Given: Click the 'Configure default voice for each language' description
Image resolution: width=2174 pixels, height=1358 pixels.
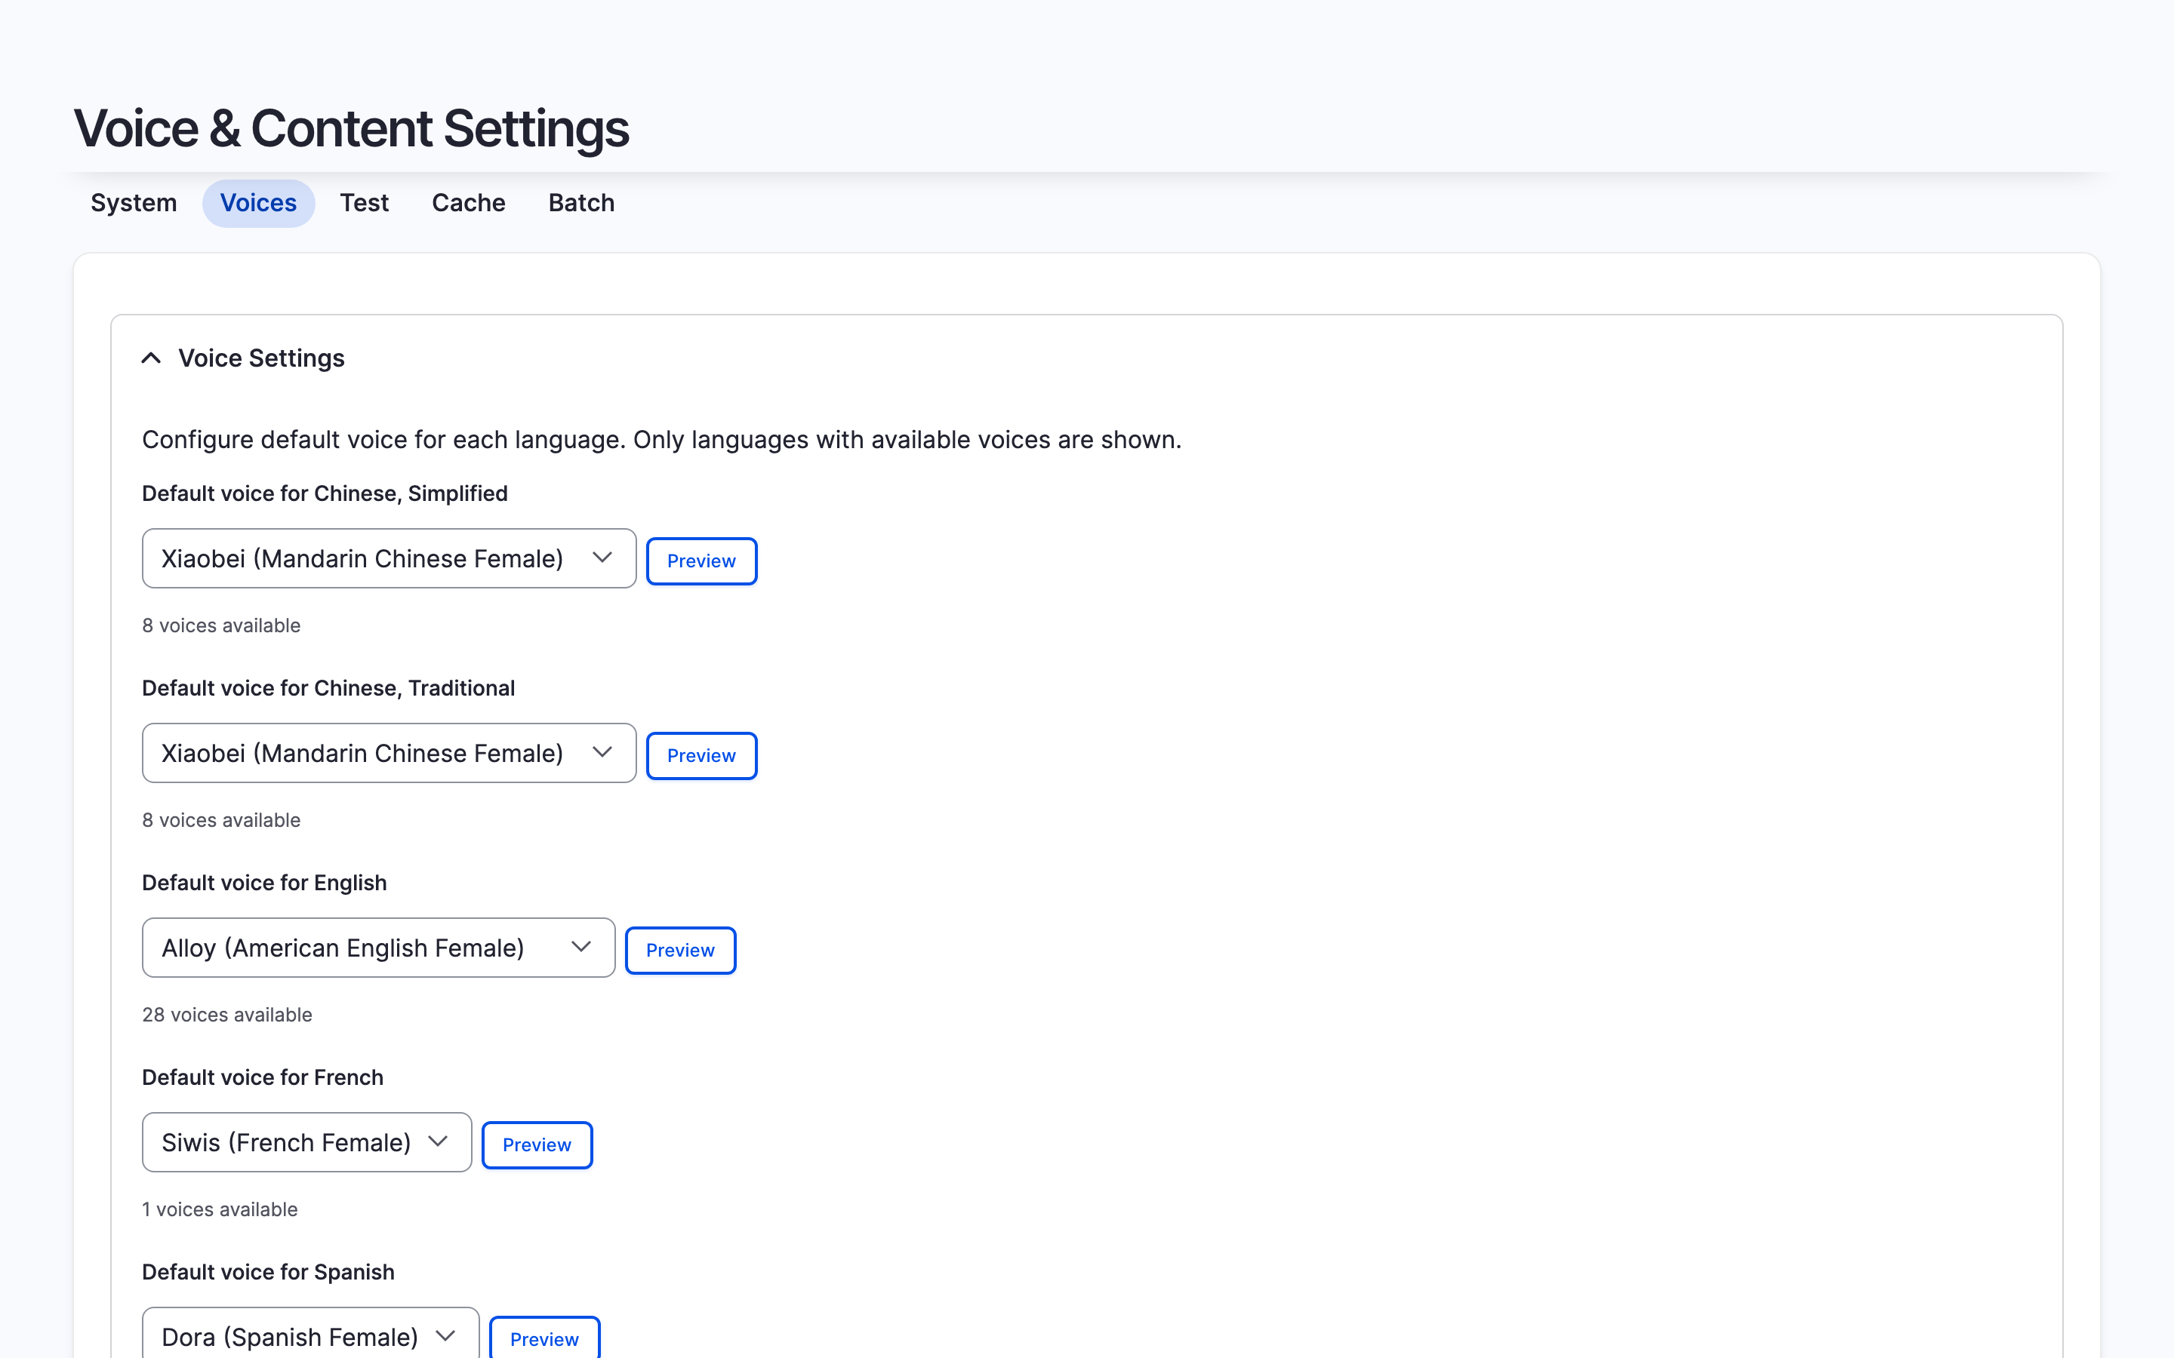Looking at the screenshot, I should coord(661,440).
